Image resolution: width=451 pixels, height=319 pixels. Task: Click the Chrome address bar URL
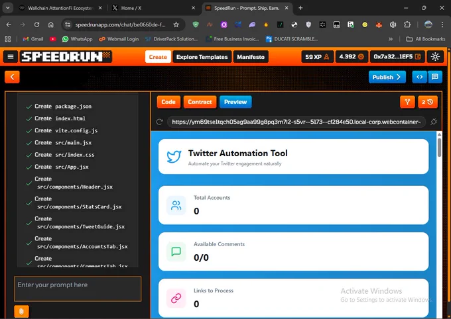120,24
